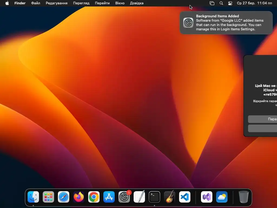Open Terminal from the Dock
Viewport: 277px width, 208px height.
pyautogui.click(x=154, y=197)
